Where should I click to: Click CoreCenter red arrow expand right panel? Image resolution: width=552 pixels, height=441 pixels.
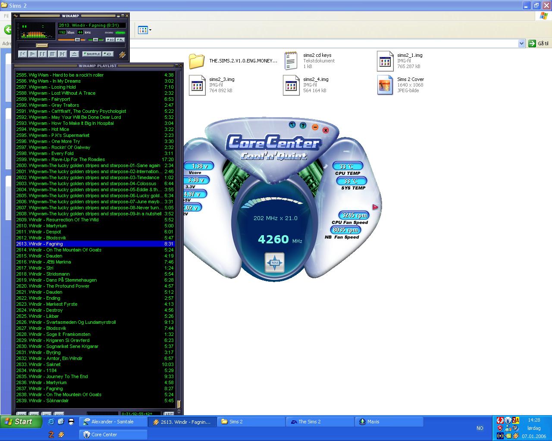[375, 207]
